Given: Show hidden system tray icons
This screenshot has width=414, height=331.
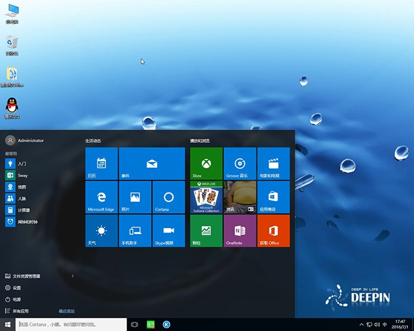Looking at the screenshot, I should pos(362,325).
